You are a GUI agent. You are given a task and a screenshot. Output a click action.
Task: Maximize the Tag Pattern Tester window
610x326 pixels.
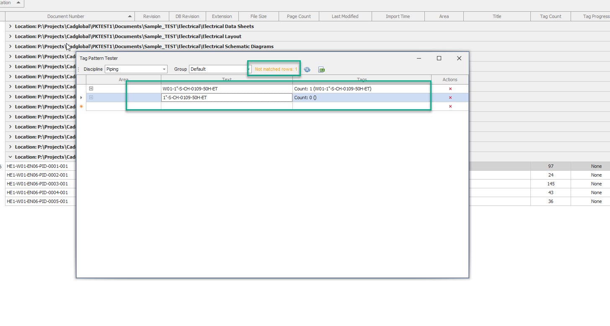tap(439, 58)
